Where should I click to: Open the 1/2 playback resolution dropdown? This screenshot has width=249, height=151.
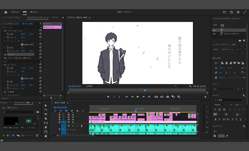(180, 86)
